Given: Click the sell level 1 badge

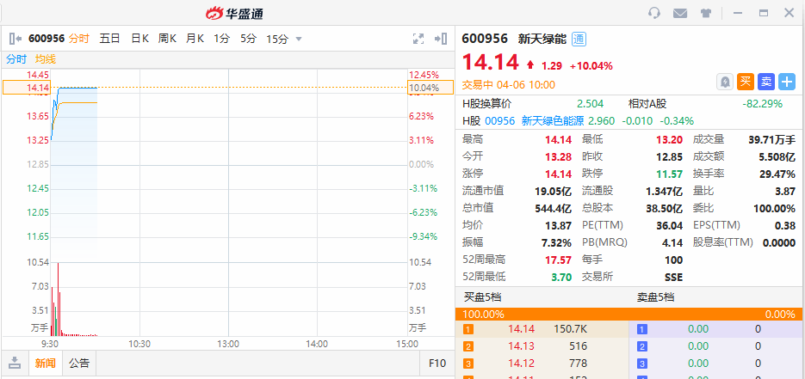Looking at the screenshot, I should pos(641,329).
